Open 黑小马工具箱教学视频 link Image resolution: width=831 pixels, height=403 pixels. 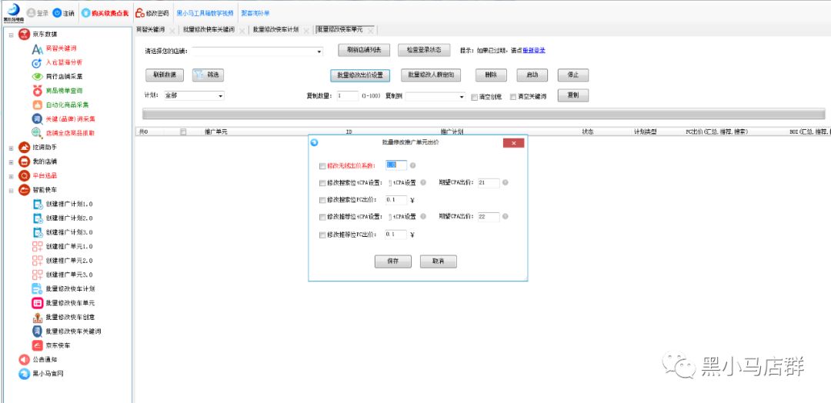point(205,13)
